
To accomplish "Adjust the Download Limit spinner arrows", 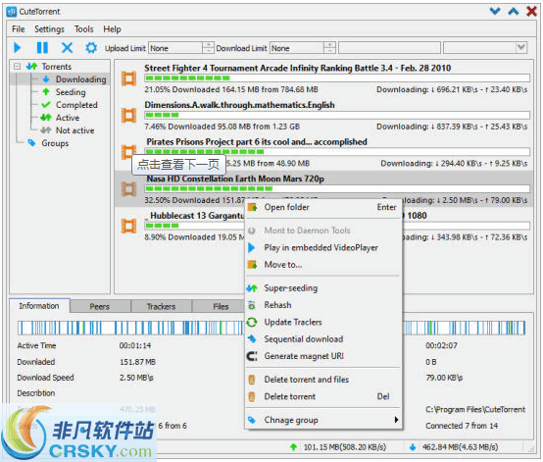I will click(329, 47).
